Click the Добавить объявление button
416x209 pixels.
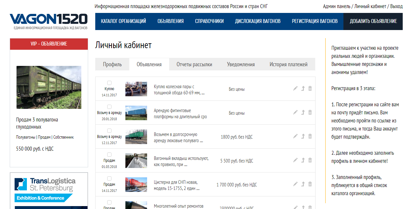point(373,21)
